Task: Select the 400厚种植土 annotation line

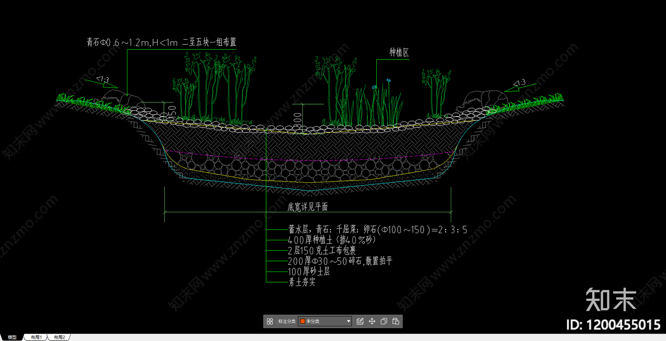Action: pos(332,240)
